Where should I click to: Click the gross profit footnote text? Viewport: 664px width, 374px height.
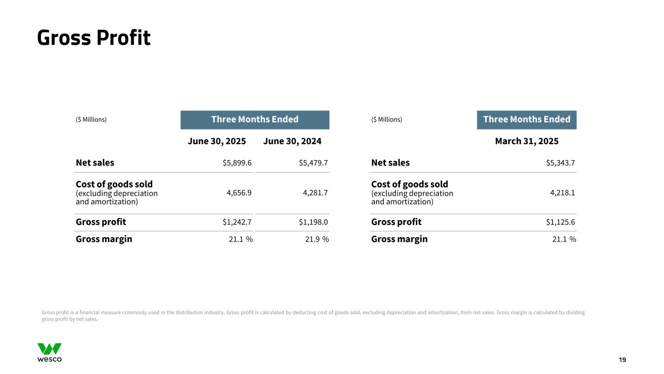pyautogui.click(x=313, y=316)
